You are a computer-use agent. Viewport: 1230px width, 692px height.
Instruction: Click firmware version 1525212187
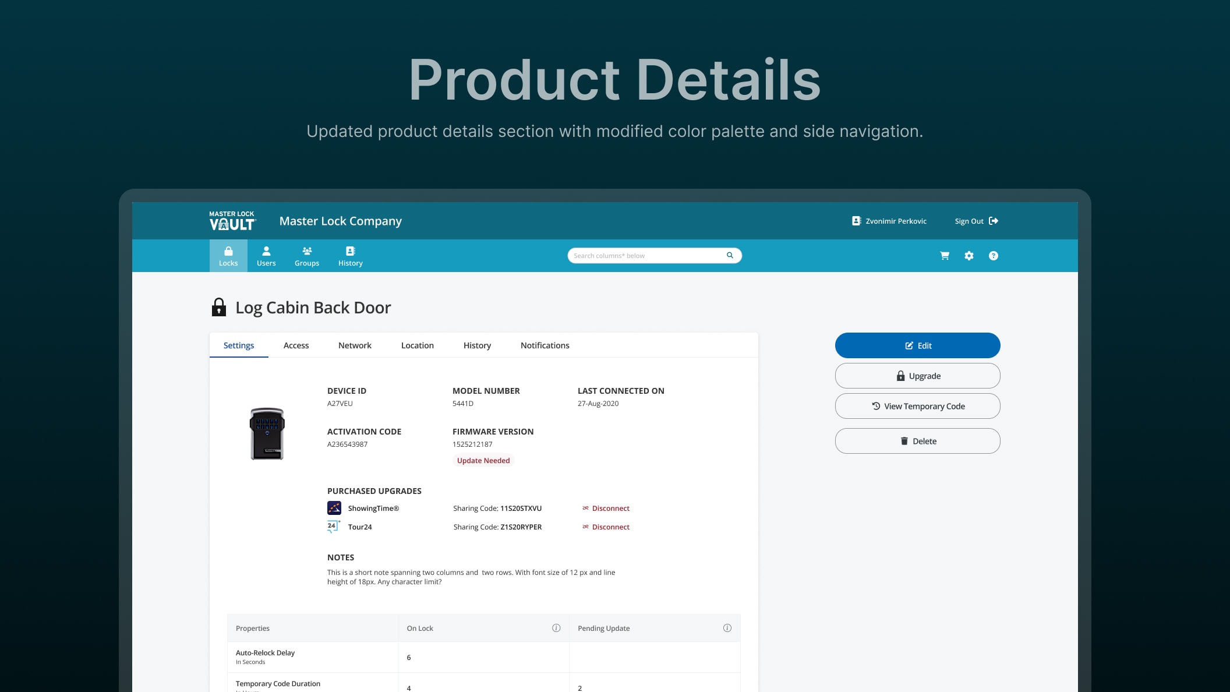point(472,444)
